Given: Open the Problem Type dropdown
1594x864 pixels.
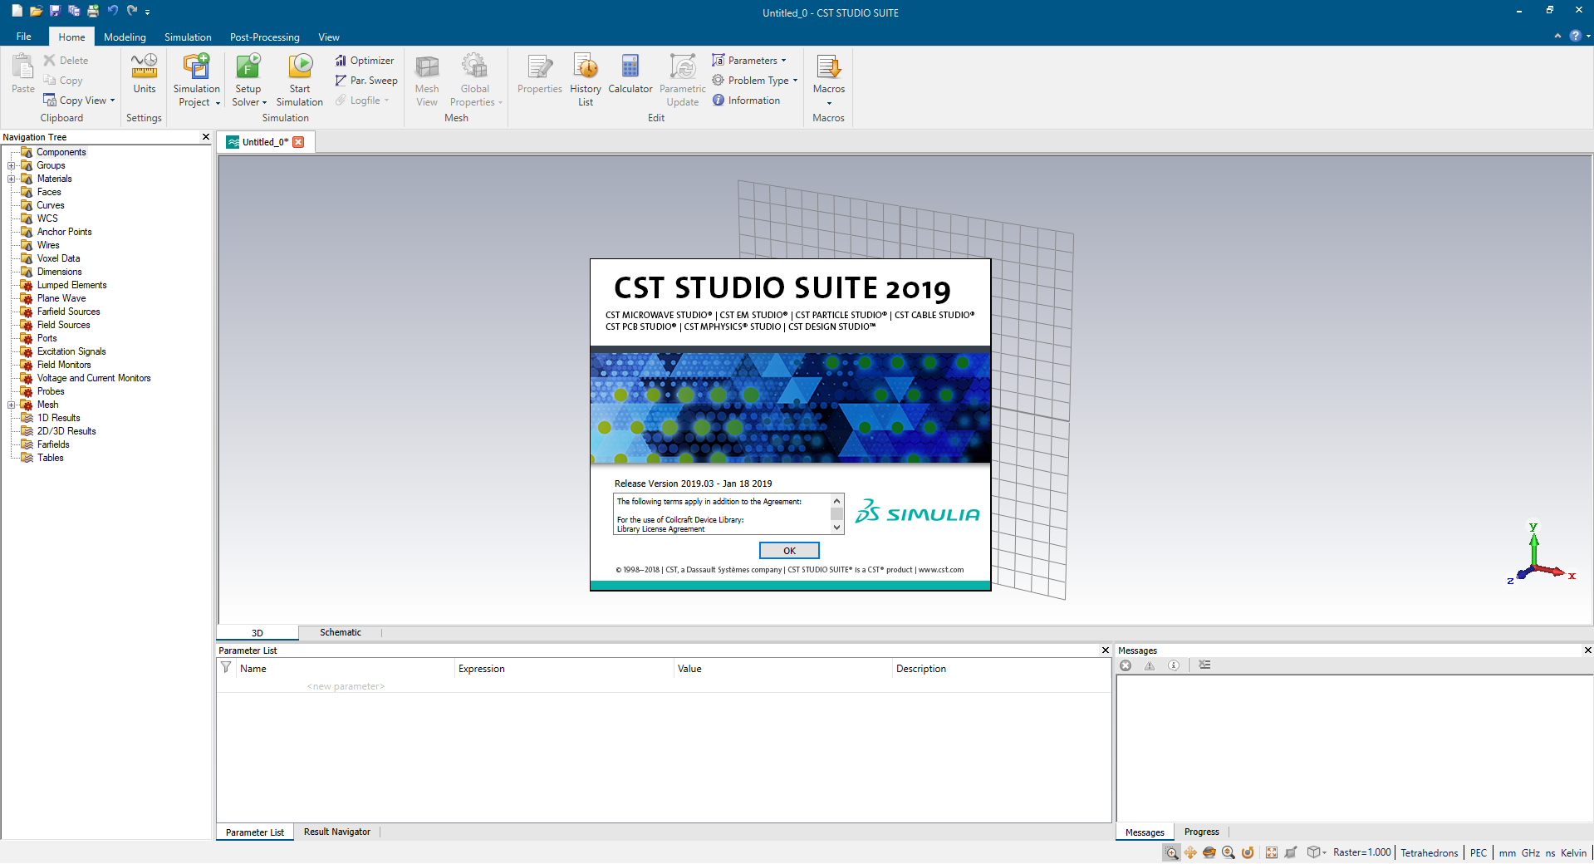Looking at the screenshot, I should coord(755,81).
